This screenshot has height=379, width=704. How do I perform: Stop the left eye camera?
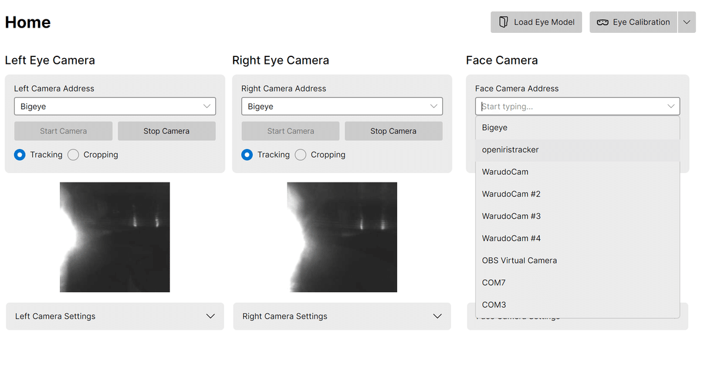(x=167, y=131)
